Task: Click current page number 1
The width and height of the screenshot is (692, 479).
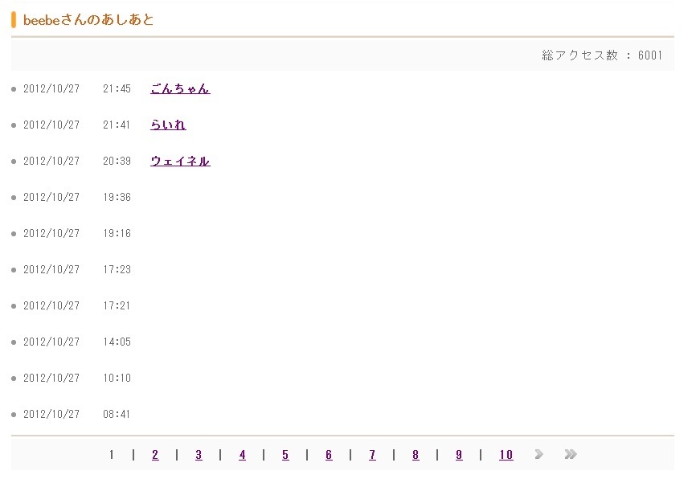Action: click(112, 456)
